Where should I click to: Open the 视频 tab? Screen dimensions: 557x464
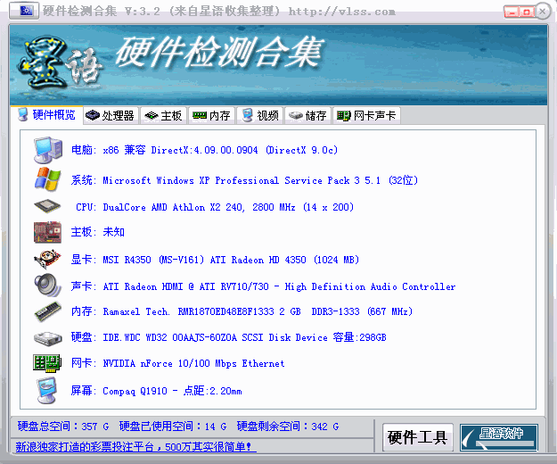pos(260,115)
